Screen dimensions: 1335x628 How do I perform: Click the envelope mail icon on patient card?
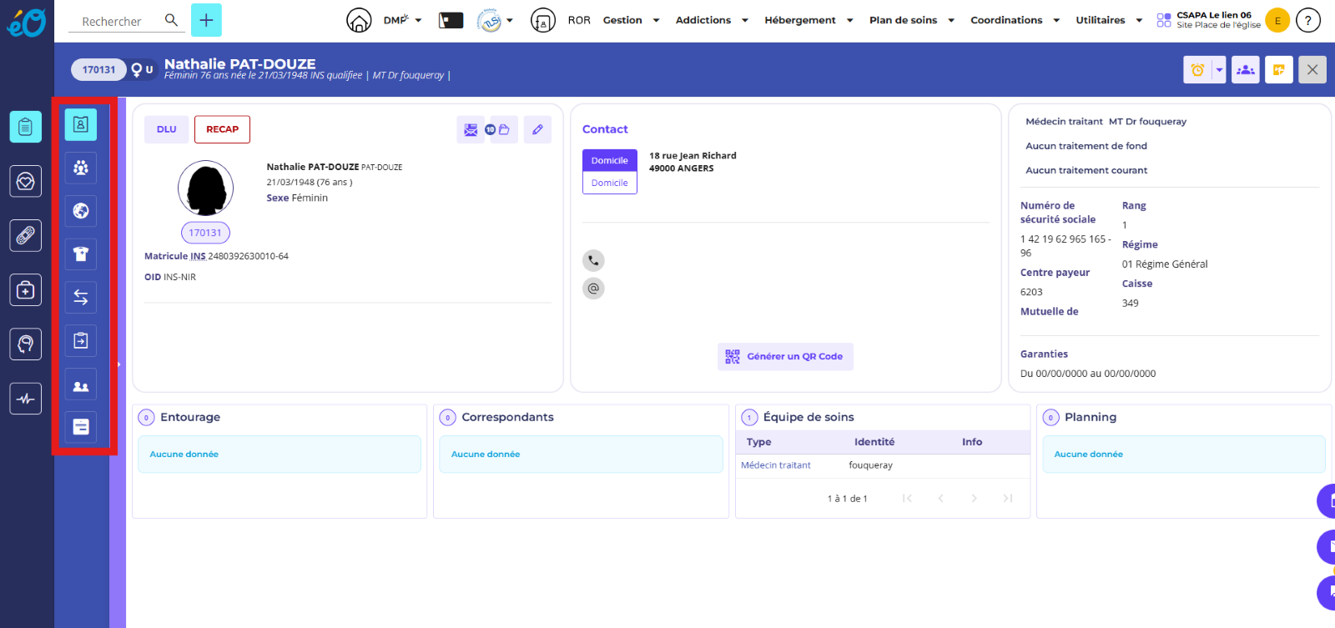pos(471,129)
